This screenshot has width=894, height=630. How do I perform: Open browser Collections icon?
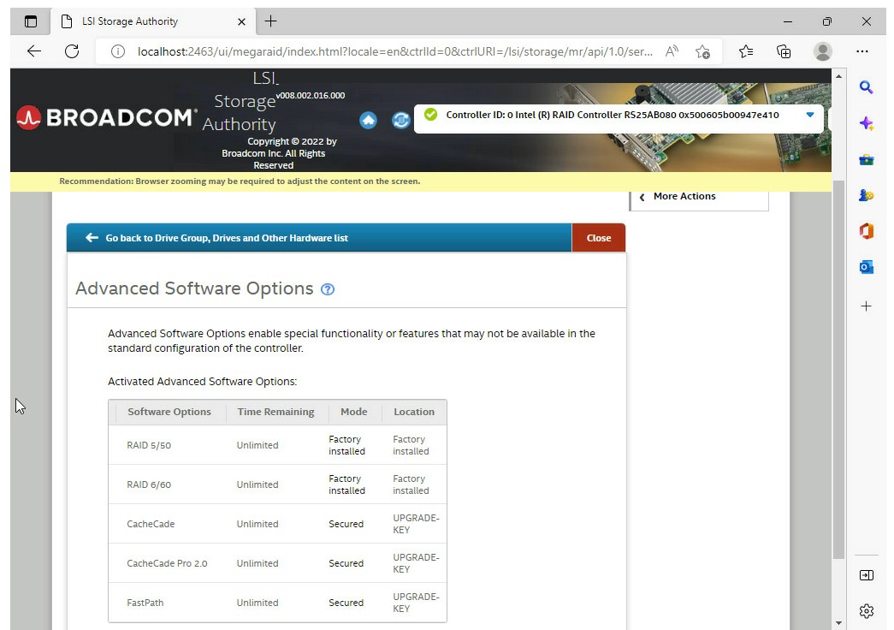pos(784,51)
